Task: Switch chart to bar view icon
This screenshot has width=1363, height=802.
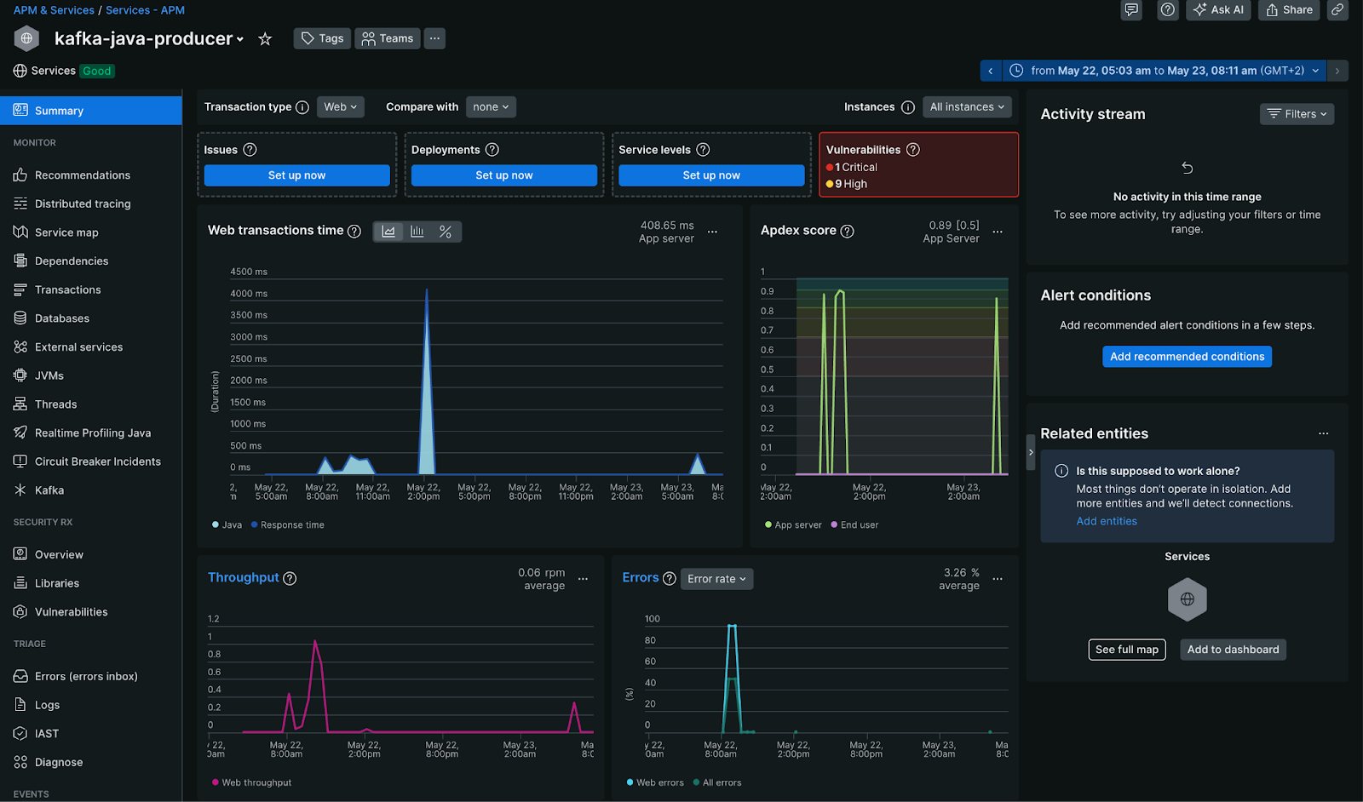Action: (417, 232)
